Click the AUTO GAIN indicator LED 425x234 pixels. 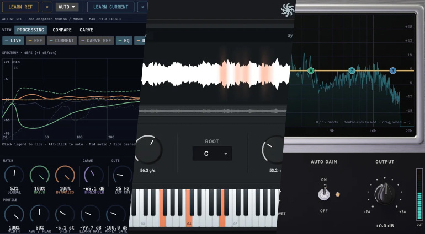(338, 194)
